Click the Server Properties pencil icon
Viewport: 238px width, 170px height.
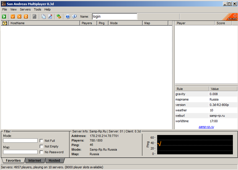(50, 16)
